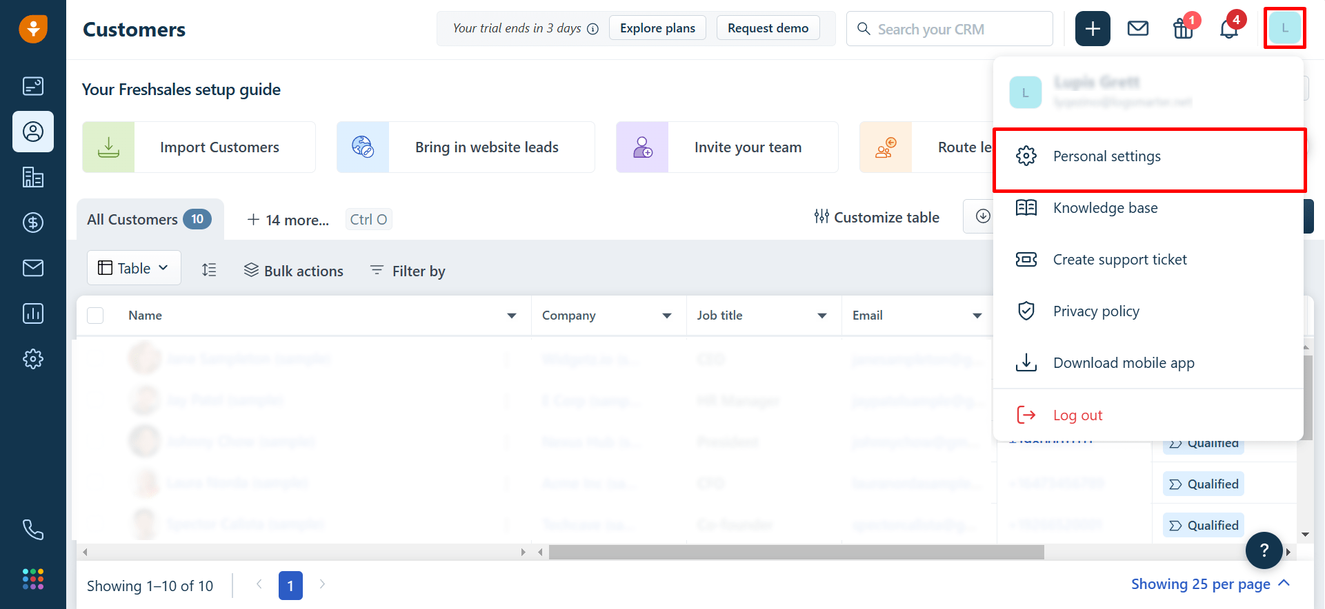Click the Explore plans button
The width and height of the screenshot is (1325, 609).
(x=657, y=28)
